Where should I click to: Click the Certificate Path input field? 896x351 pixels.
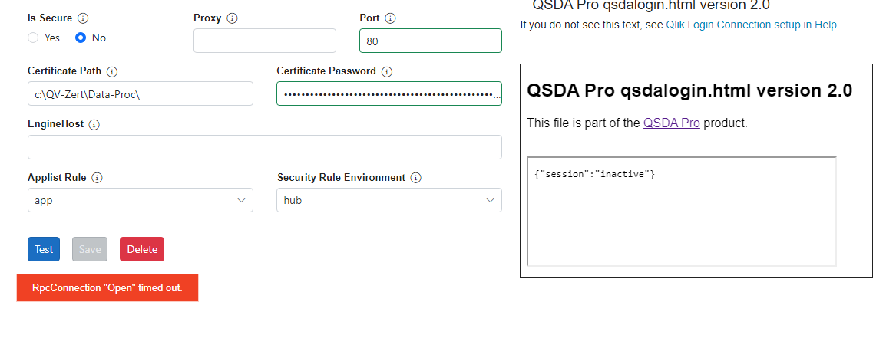[x=140, y=93]
